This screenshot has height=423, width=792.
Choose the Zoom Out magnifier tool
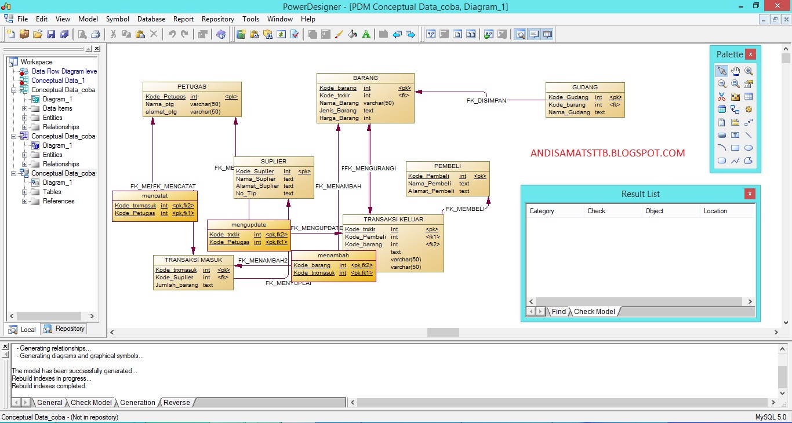(x=722, y=84)
